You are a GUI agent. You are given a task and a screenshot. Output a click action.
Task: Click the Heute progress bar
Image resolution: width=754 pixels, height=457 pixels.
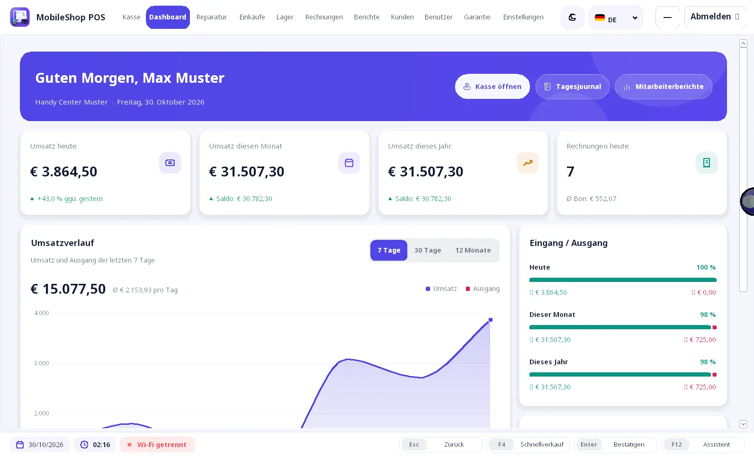623,280
